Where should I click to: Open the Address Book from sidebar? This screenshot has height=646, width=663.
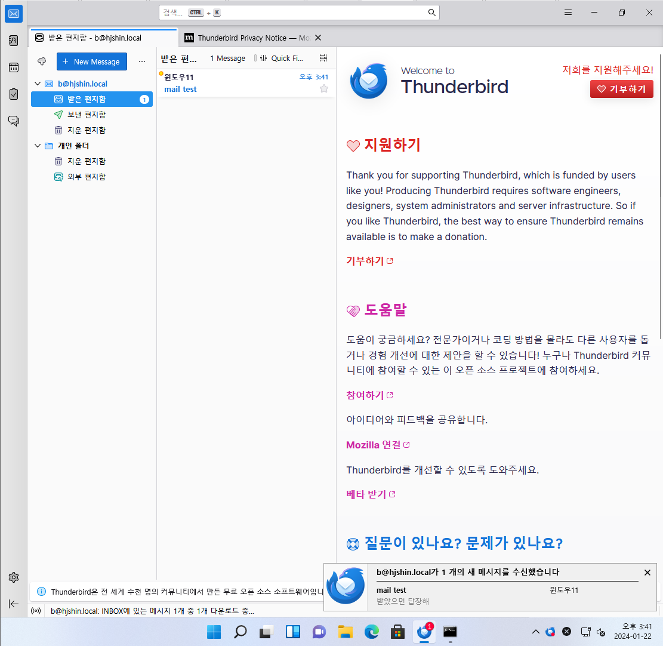(x=14, y=41)
